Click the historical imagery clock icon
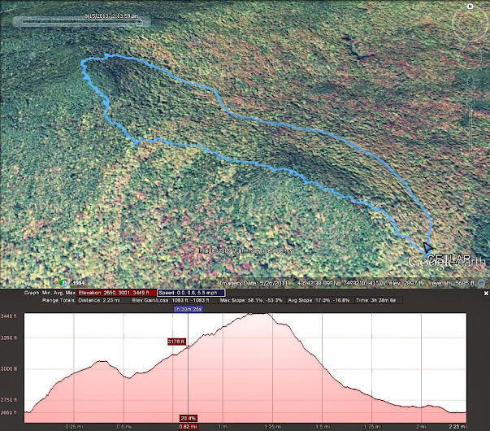 pos(64,283)
